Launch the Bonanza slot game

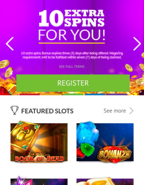coord(105,142)
